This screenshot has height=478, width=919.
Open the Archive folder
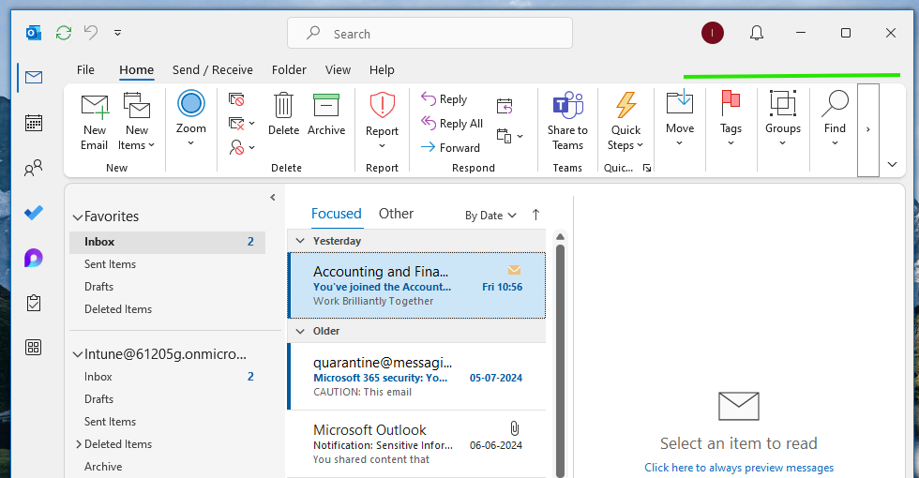[x=103, y=467]
